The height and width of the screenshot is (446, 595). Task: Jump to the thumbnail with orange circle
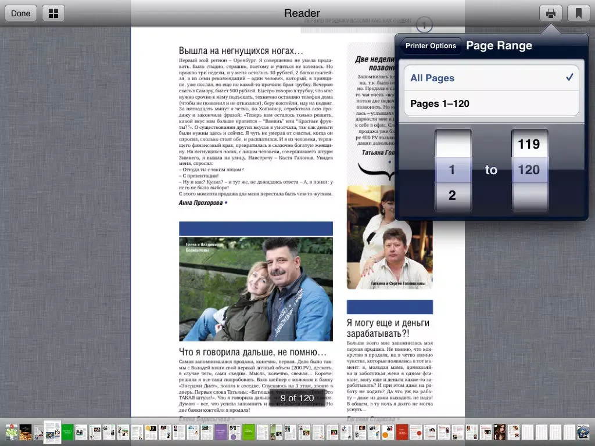(x=388, y=432)
